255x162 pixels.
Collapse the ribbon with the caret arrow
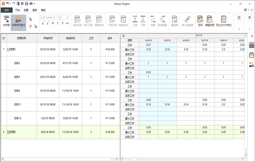(x=252, y=10)
